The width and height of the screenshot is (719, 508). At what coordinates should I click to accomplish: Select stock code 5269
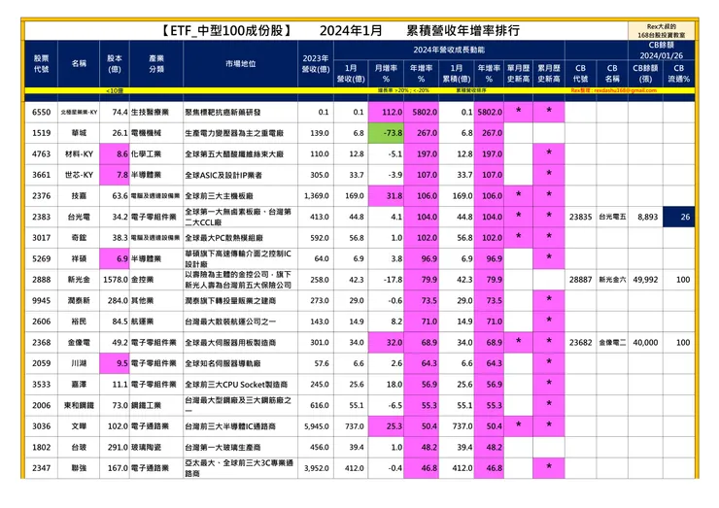pos(41,258)
